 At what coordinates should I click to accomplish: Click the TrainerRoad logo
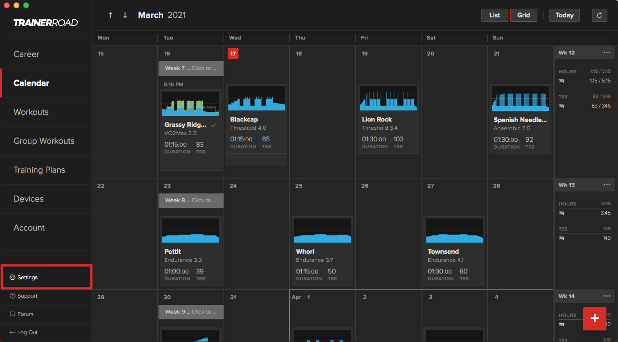click(45, 23)
